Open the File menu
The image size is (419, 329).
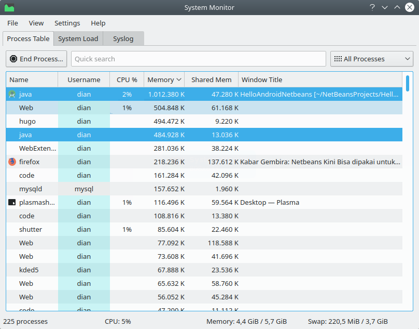point(12,23)
